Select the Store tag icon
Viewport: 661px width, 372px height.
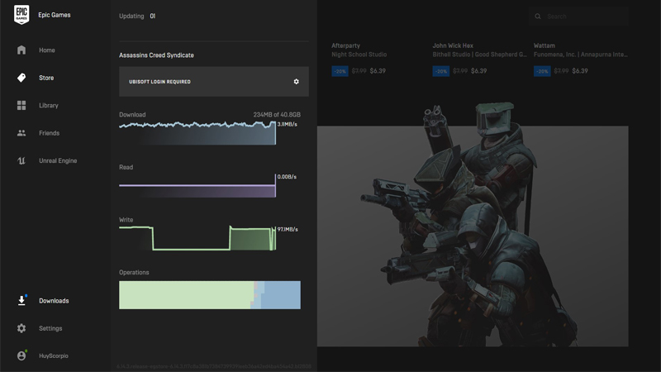(21, 78)
